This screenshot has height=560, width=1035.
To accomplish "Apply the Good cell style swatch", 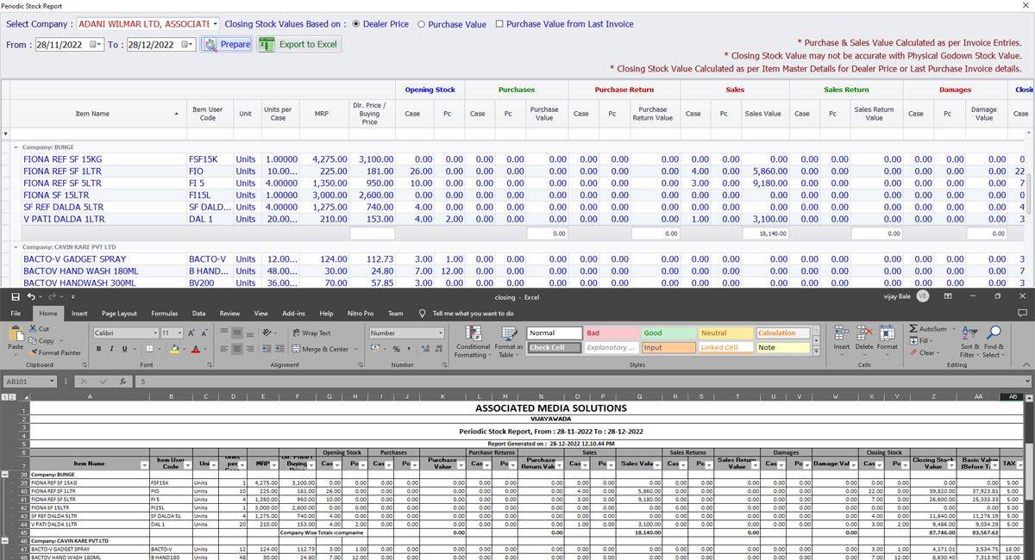I will (x=668, y=333).
